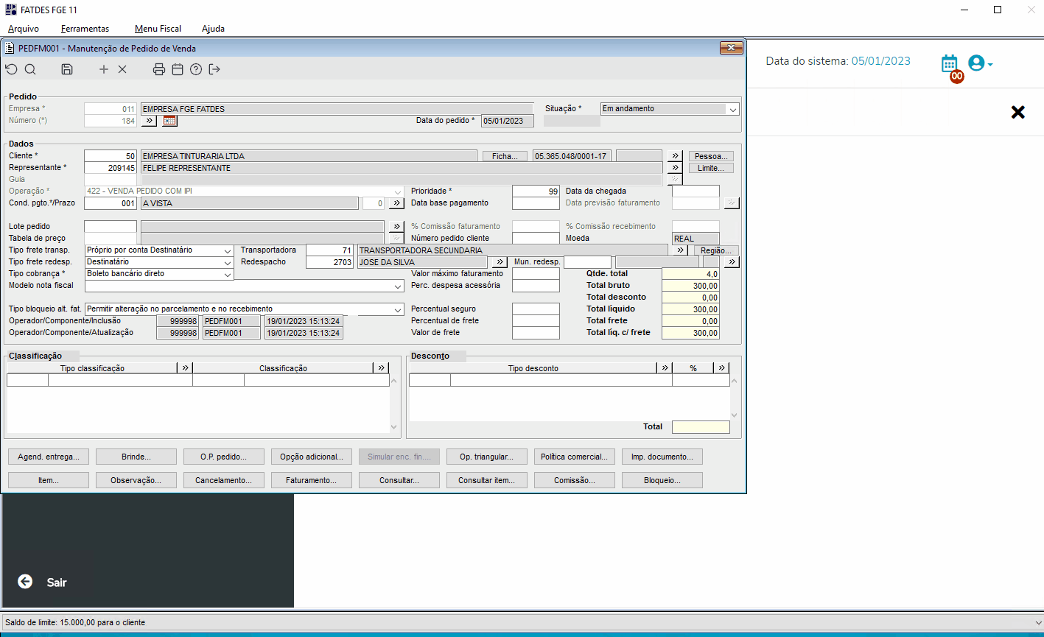Open Modelo nota fiscal dropdown

click(399, 286)
